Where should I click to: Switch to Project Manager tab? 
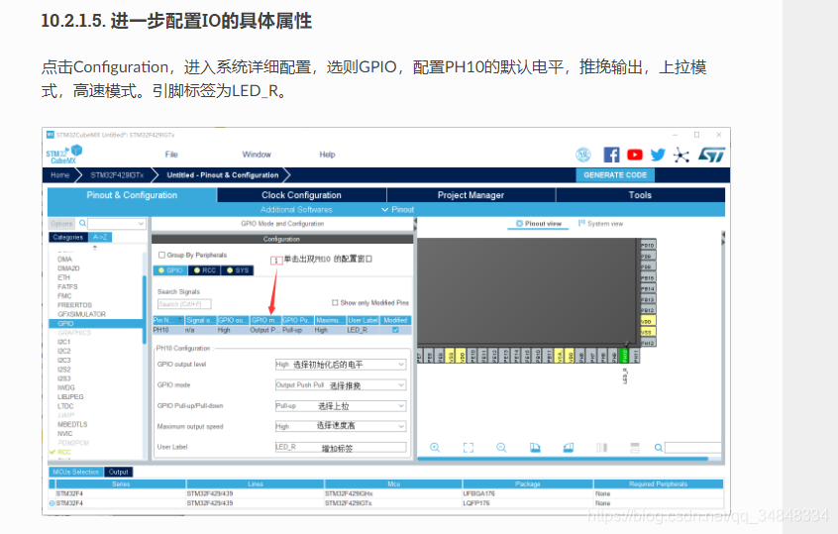click(471, 195)
